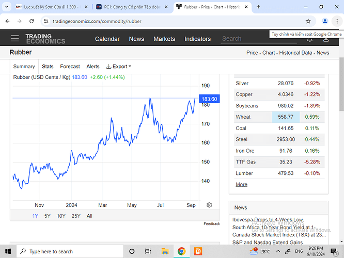Expand the Export dropdown
This screenshot has width=344, height=258.
(x=118, y=67)
